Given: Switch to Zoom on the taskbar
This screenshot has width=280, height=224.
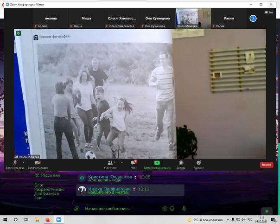Looking at the screenshot, I should (x=58, y=219).
